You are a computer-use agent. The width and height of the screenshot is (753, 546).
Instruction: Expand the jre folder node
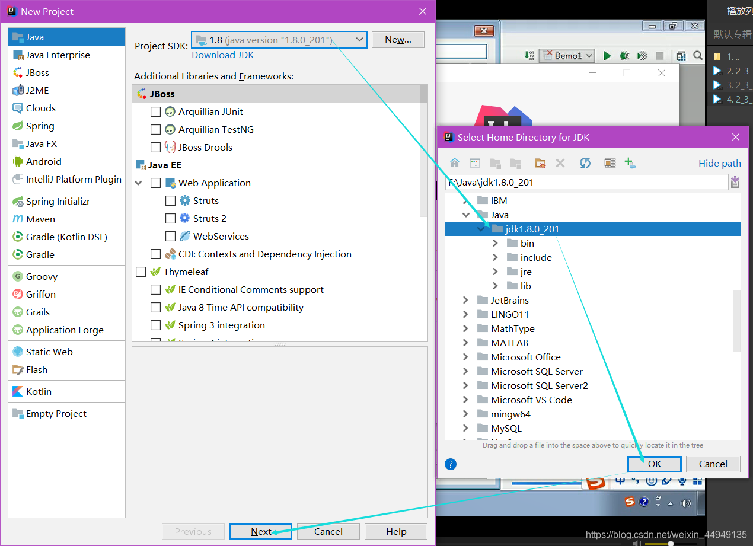pos(495,272)
